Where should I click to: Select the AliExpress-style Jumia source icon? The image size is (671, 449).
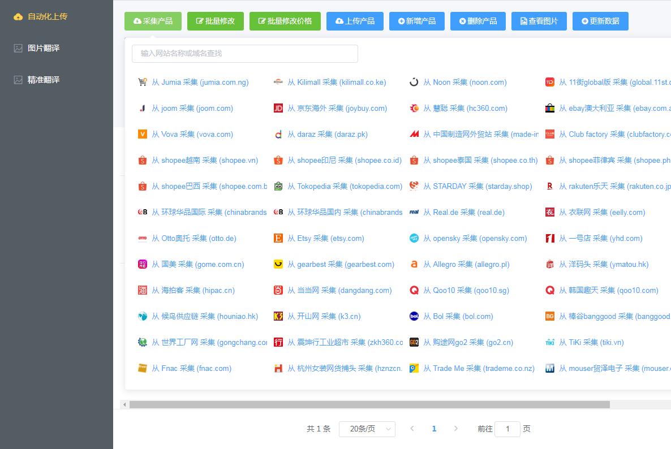click(x=142, y=82)
